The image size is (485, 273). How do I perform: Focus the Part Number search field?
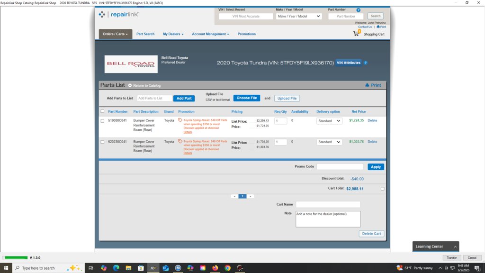[346, 17]
